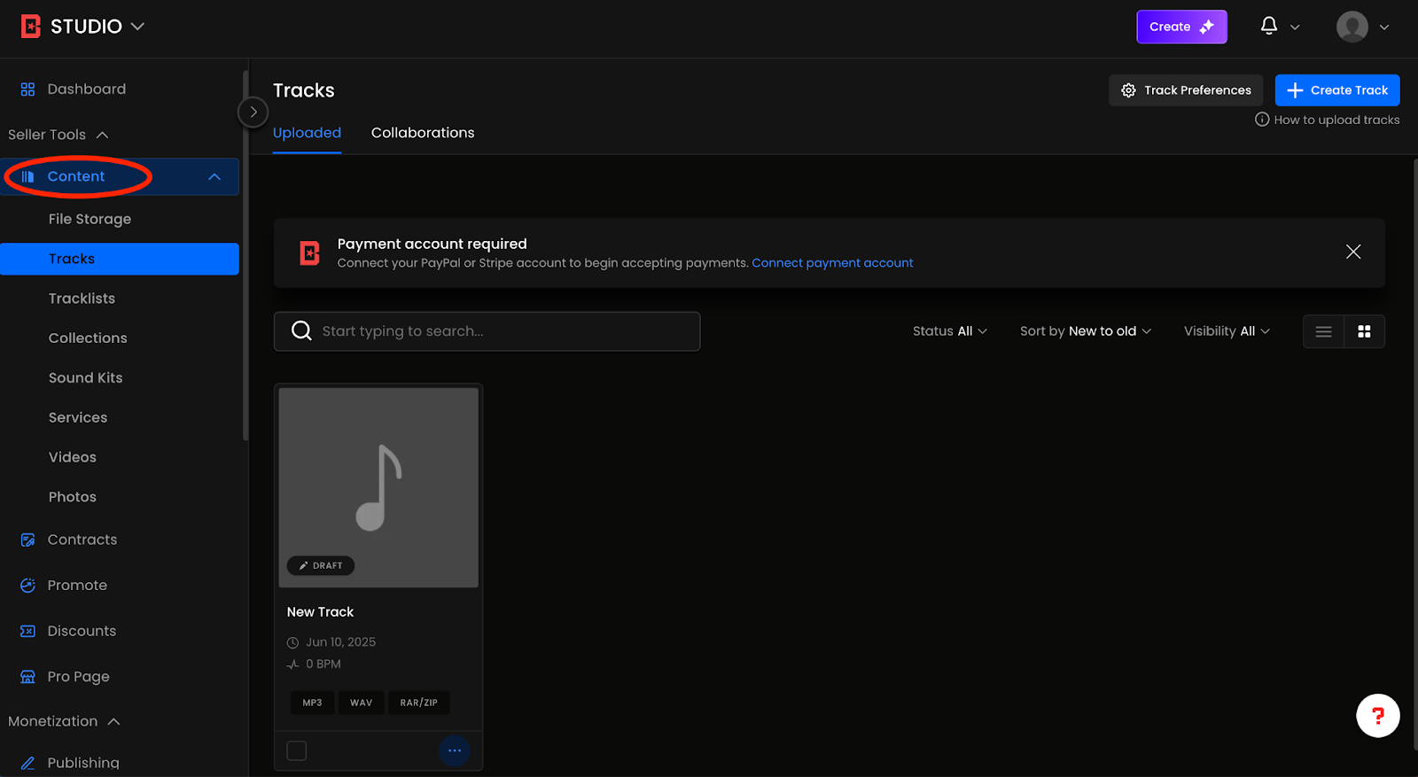Click the track search input field
This screenshot has width=1418, height=777.
505,331
